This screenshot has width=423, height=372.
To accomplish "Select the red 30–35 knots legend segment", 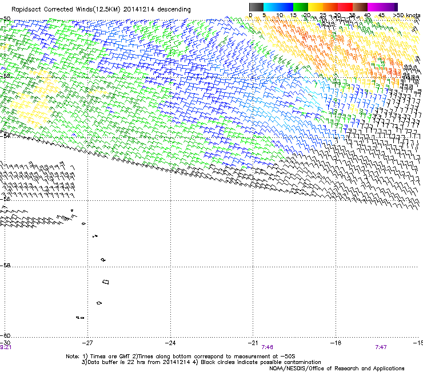I will 345,7.
